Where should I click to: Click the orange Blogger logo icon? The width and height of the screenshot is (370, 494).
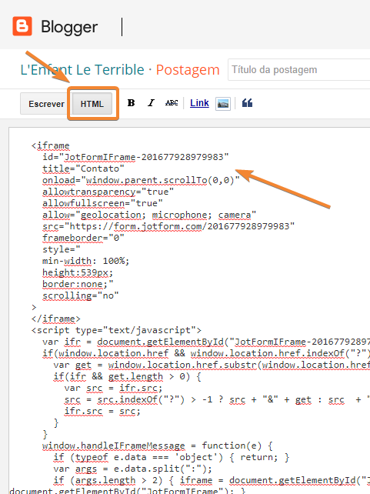[22, 26]
